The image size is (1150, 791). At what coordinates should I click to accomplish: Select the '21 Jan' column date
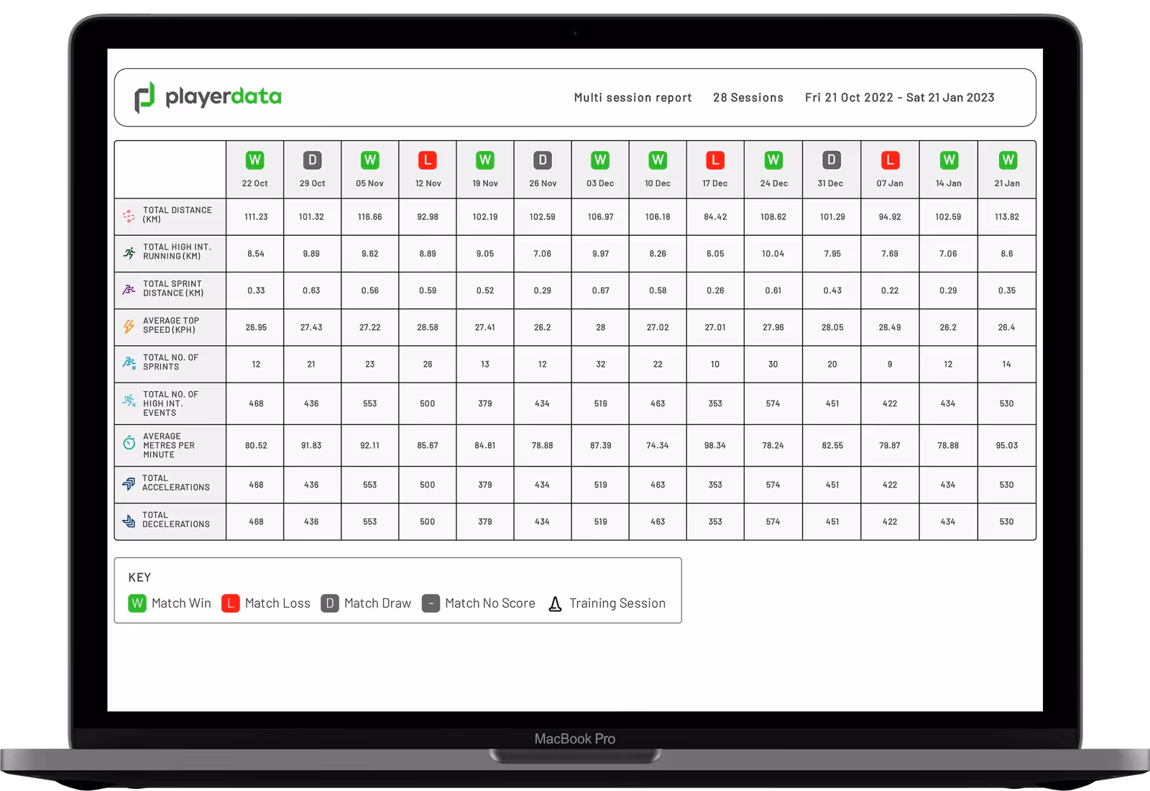1008,183
